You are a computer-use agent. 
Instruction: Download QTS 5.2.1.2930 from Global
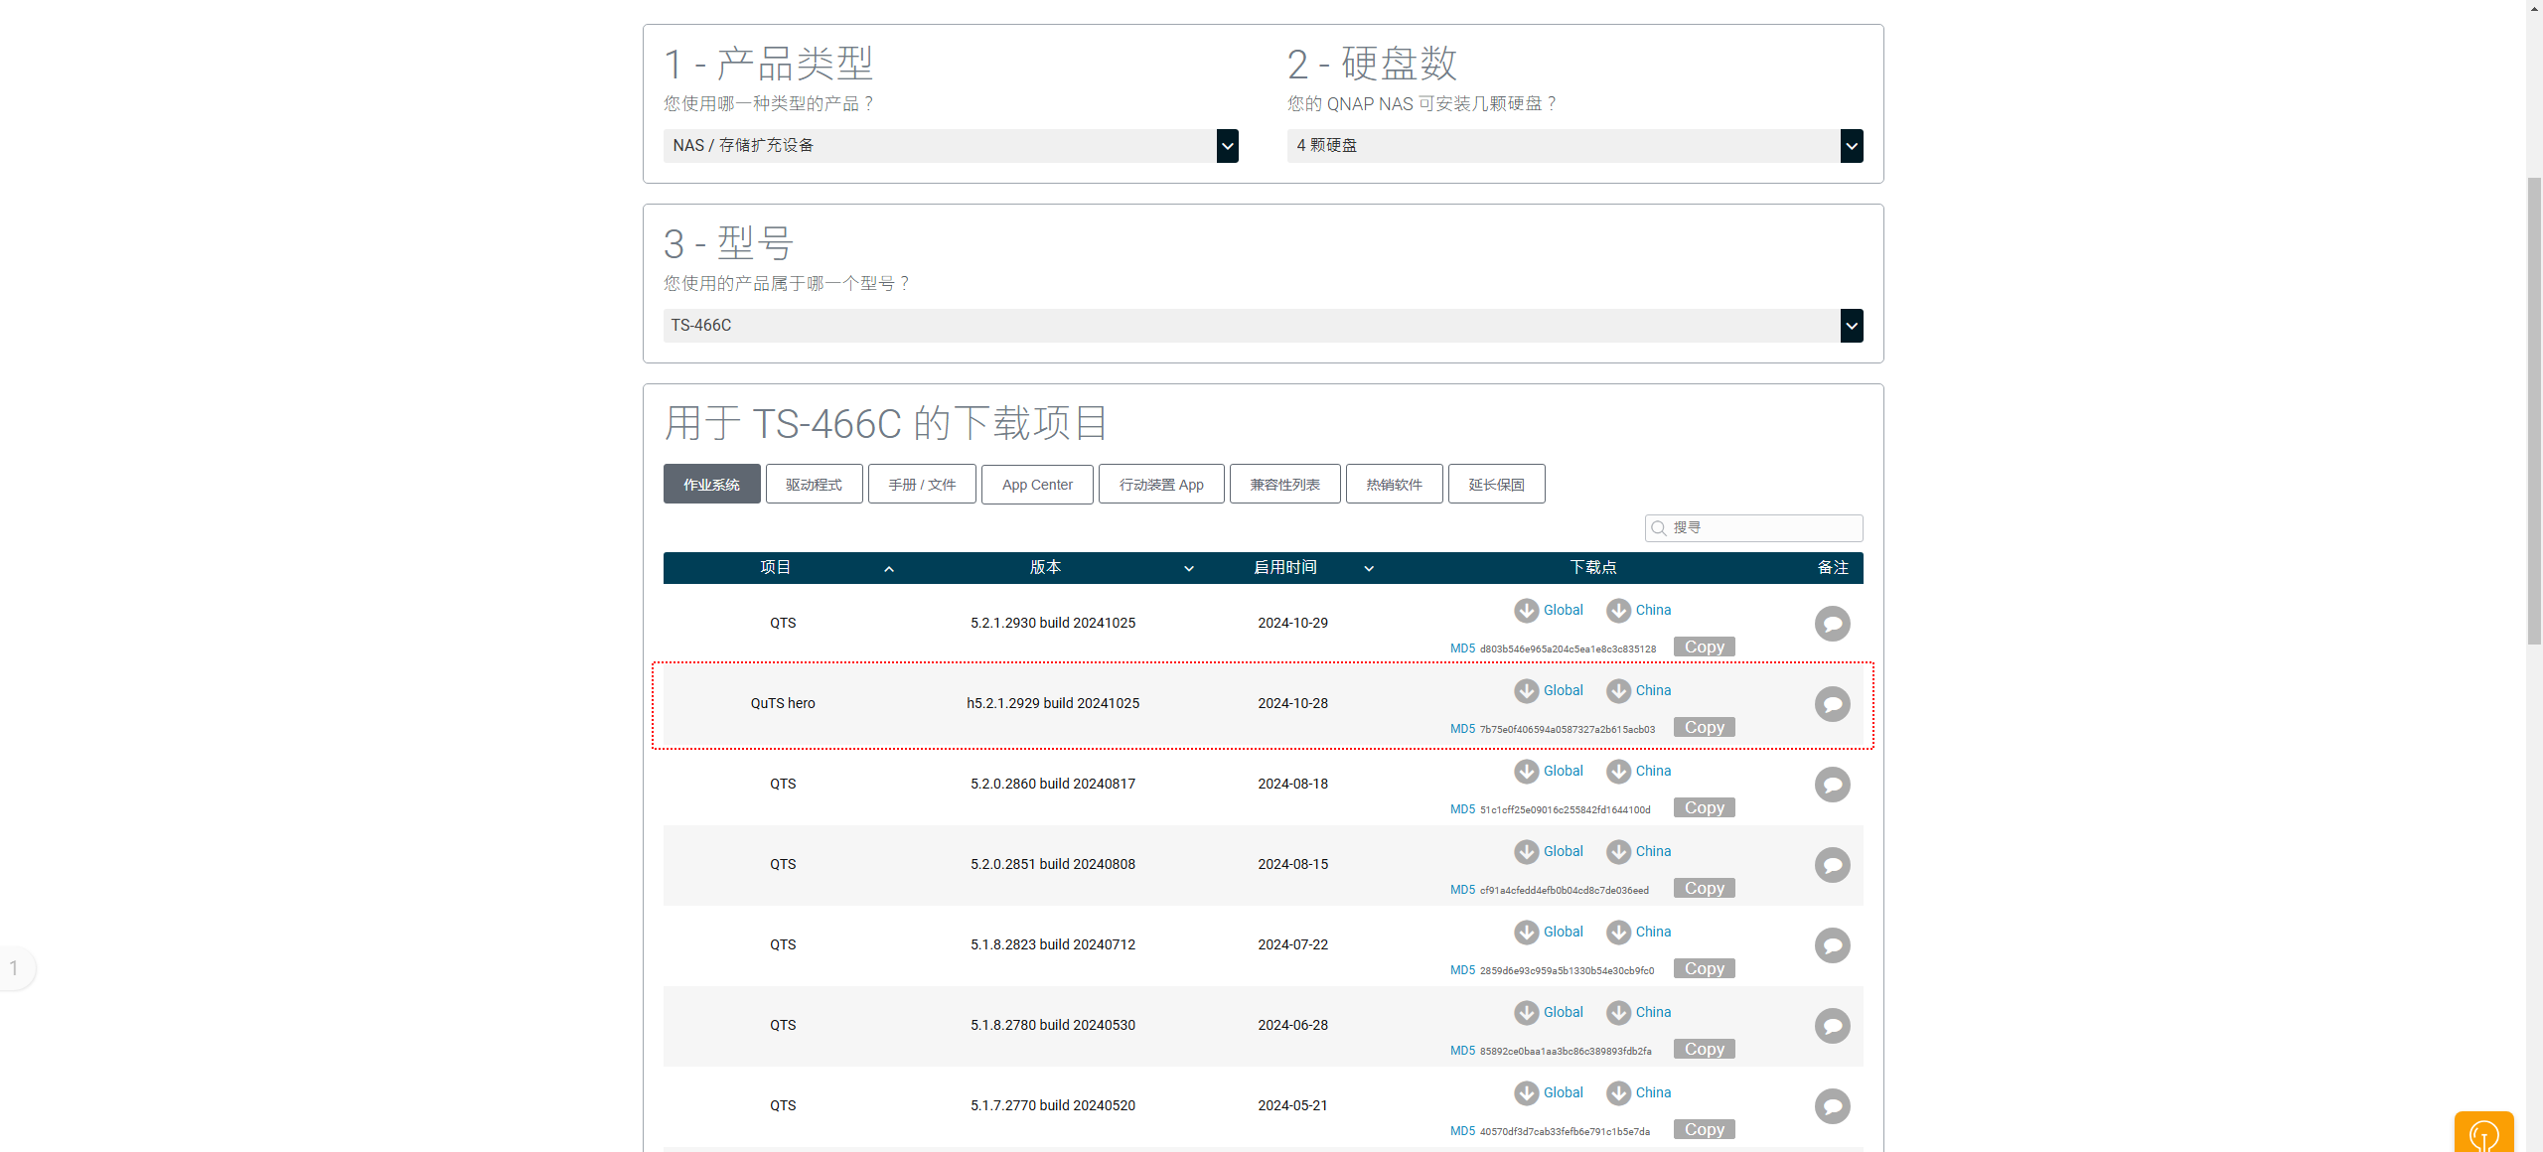[x=1549, y=610]
